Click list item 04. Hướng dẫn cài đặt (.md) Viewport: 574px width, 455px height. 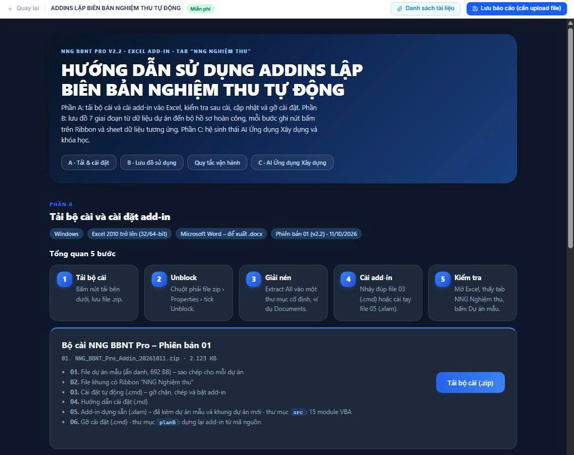point(109,402)
